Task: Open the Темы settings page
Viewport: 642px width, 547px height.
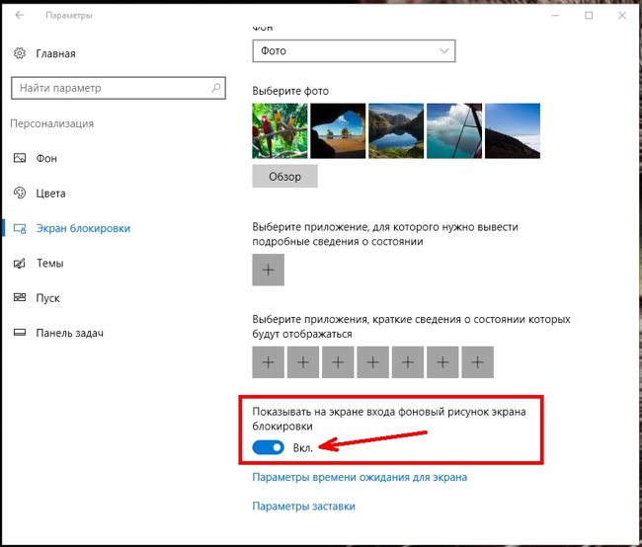Action: [50, 264]
